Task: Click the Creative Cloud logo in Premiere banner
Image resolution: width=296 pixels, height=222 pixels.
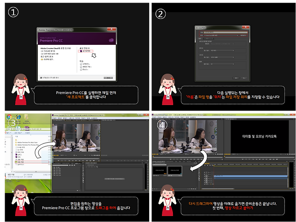Action: point(111,40)
